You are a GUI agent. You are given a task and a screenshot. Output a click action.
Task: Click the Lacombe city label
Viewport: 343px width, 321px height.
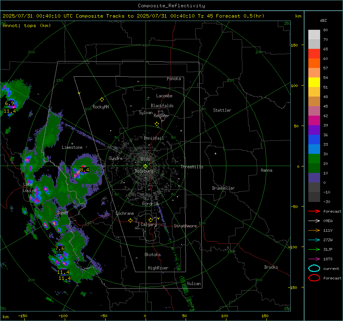[x=164, y=96]
